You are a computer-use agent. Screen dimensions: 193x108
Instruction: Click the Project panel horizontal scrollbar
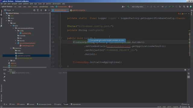coord(25,67)
